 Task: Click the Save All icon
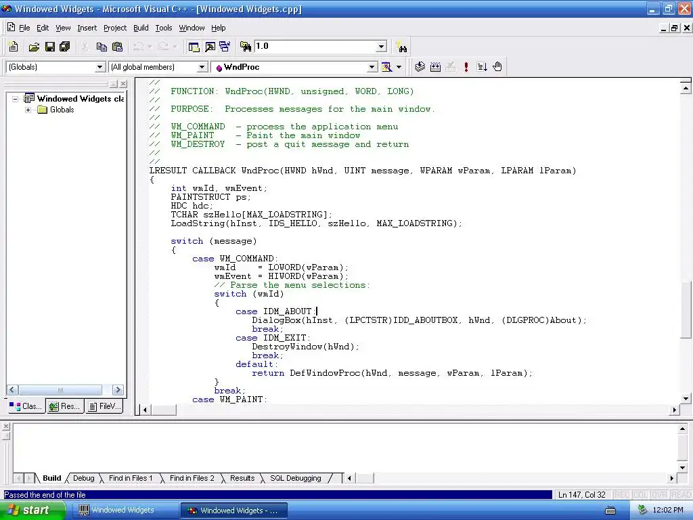click(x=65, y=47)
